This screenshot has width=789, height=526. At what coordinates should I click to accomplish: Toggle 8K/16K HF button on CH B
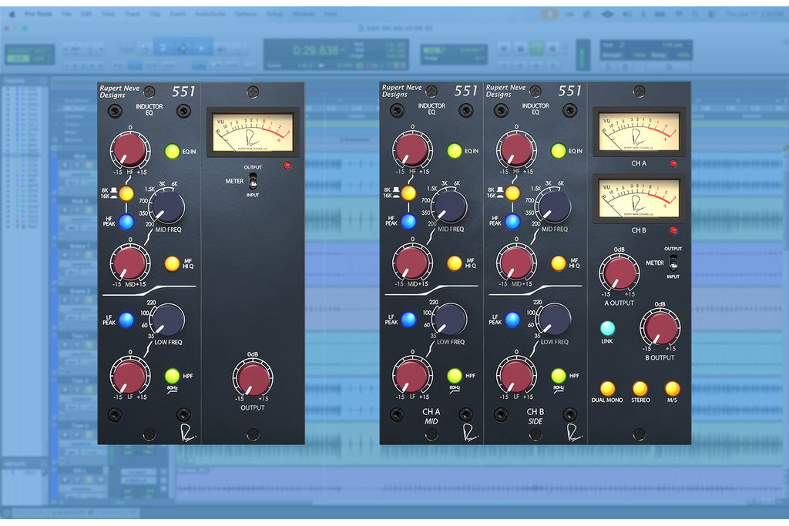click(512, 193)
